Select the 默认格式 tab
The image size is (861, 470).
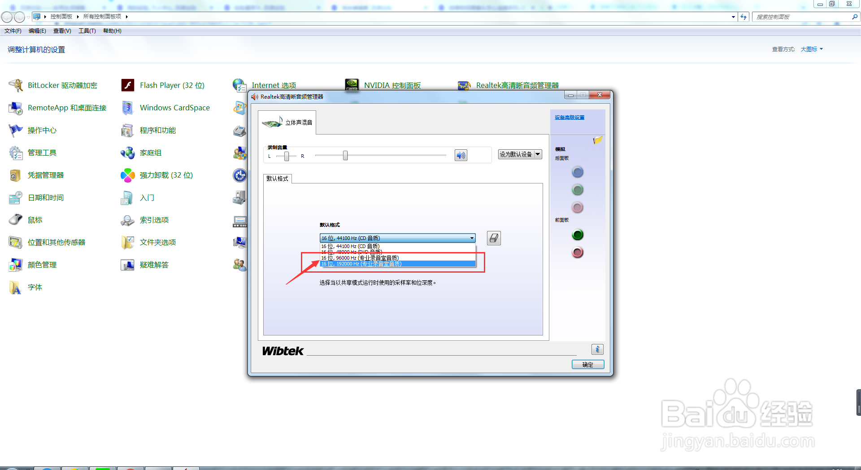click(278, 178)
